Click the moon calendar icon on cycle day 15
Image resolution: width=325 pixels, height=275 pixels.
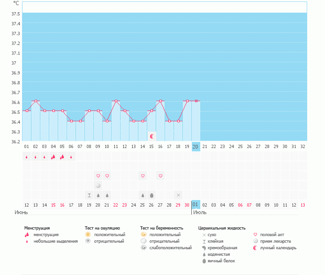coord(151,136)
